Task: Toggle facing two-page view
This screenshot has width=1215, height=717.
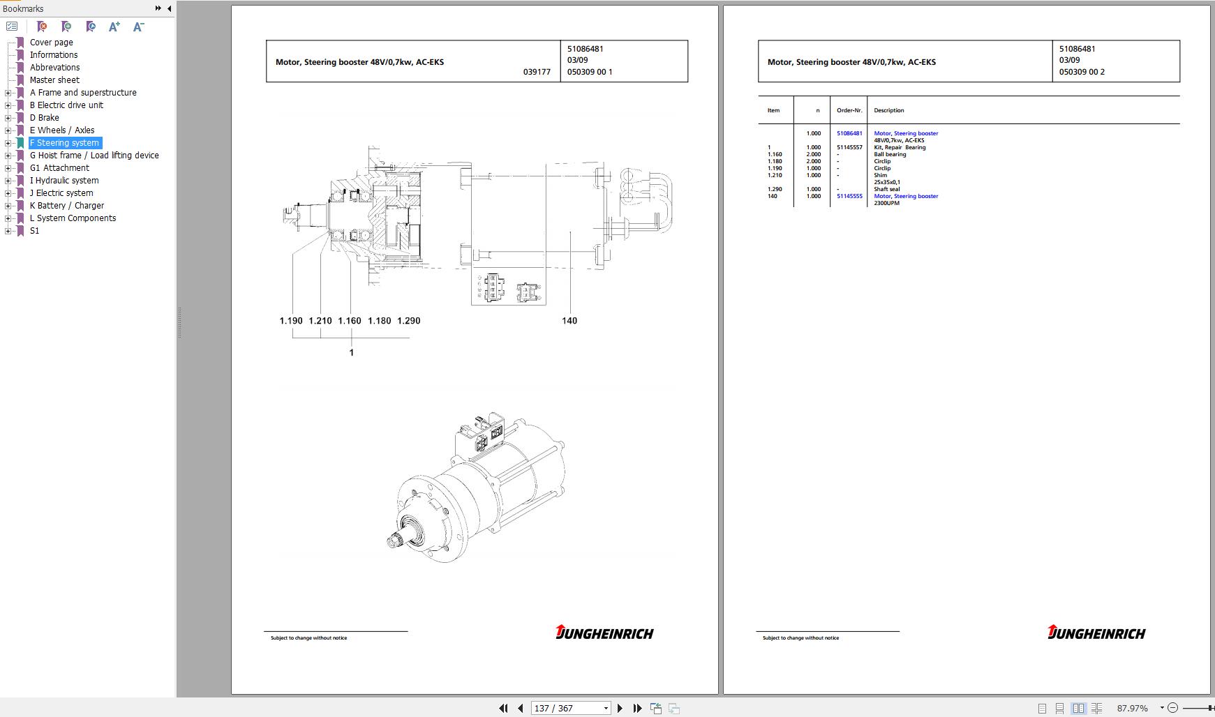Action: tap(1078, 708)
